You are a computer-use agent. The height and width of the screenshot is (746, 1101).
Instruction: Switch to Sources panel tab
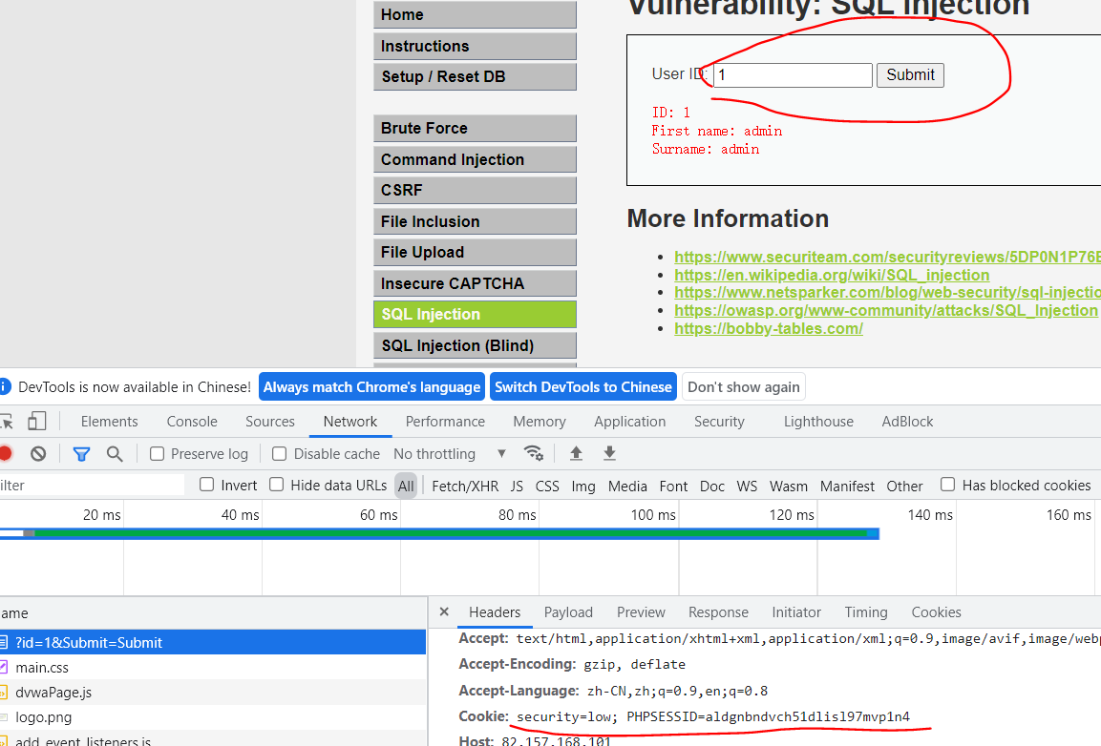point(269,421)
